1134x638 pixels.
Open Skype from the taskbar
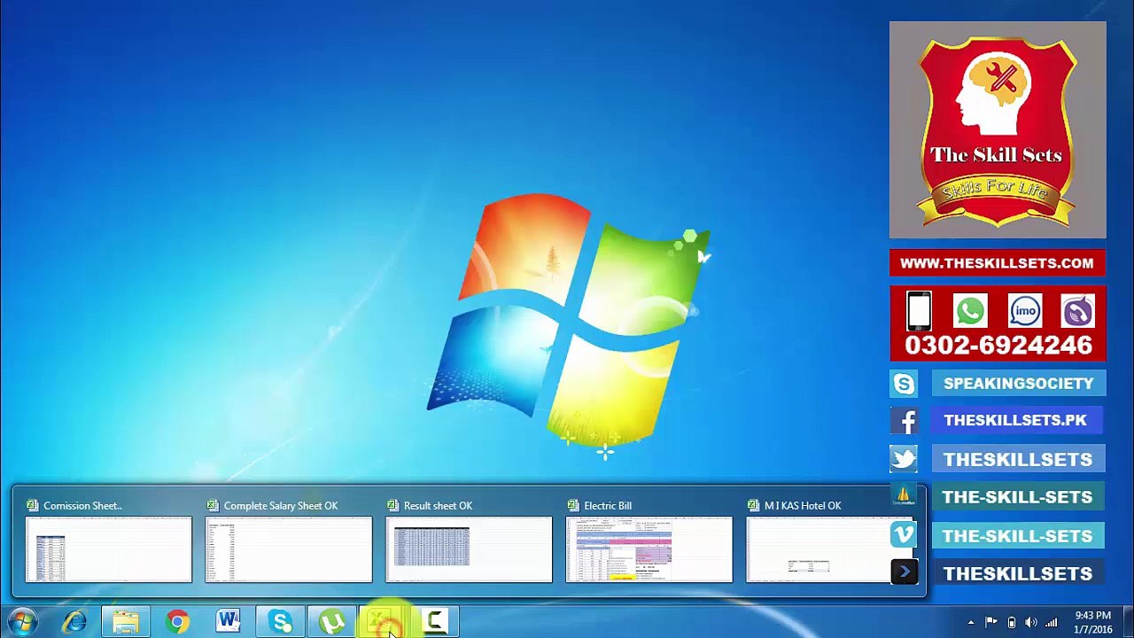280,622
